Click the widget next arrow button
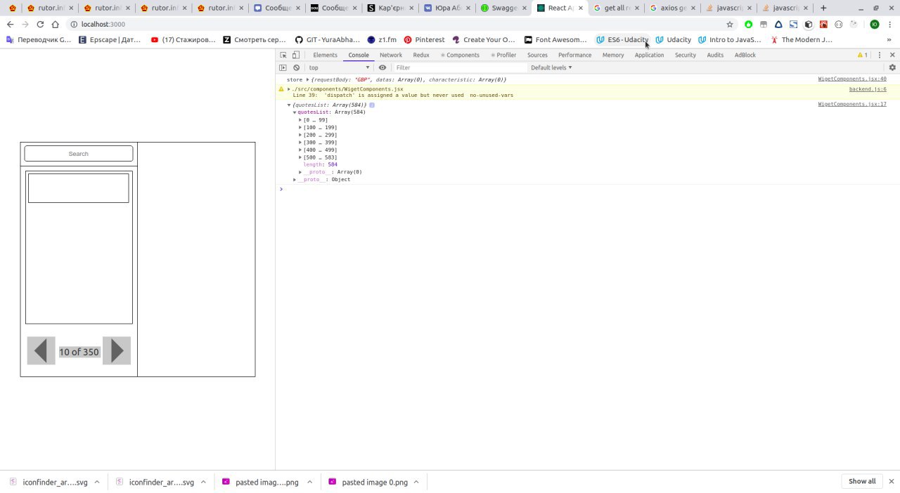This screenshot has width=900, height=493. (x=117, y=350)
